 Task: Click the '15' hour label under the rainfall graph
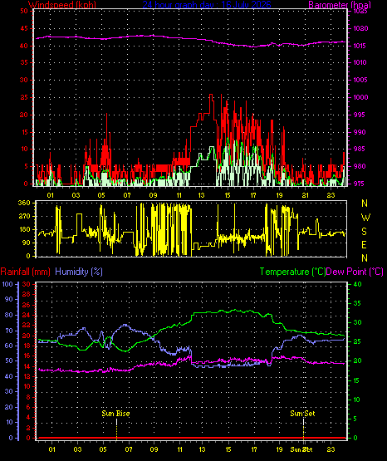click(x=228, y=449)
